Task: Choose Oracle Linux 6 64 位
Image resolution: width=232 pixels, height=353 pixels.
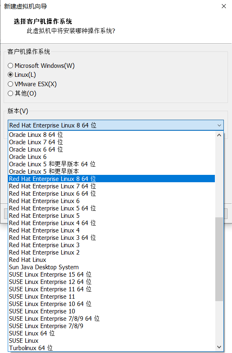Action: tap(111, 150)
